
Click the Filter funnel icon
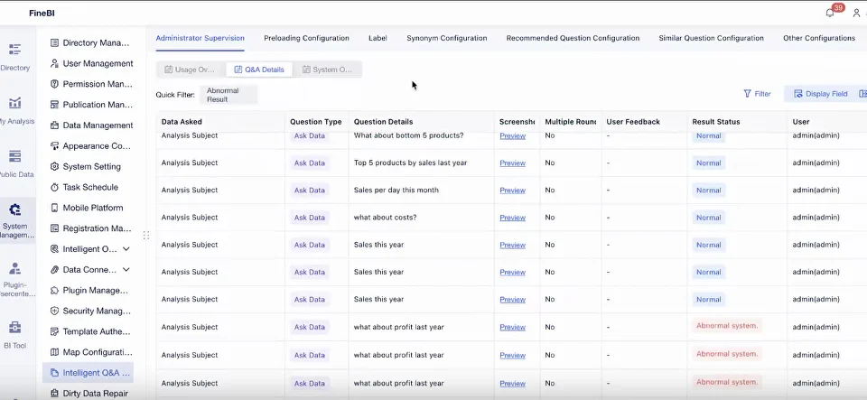[x=748, y=94]
